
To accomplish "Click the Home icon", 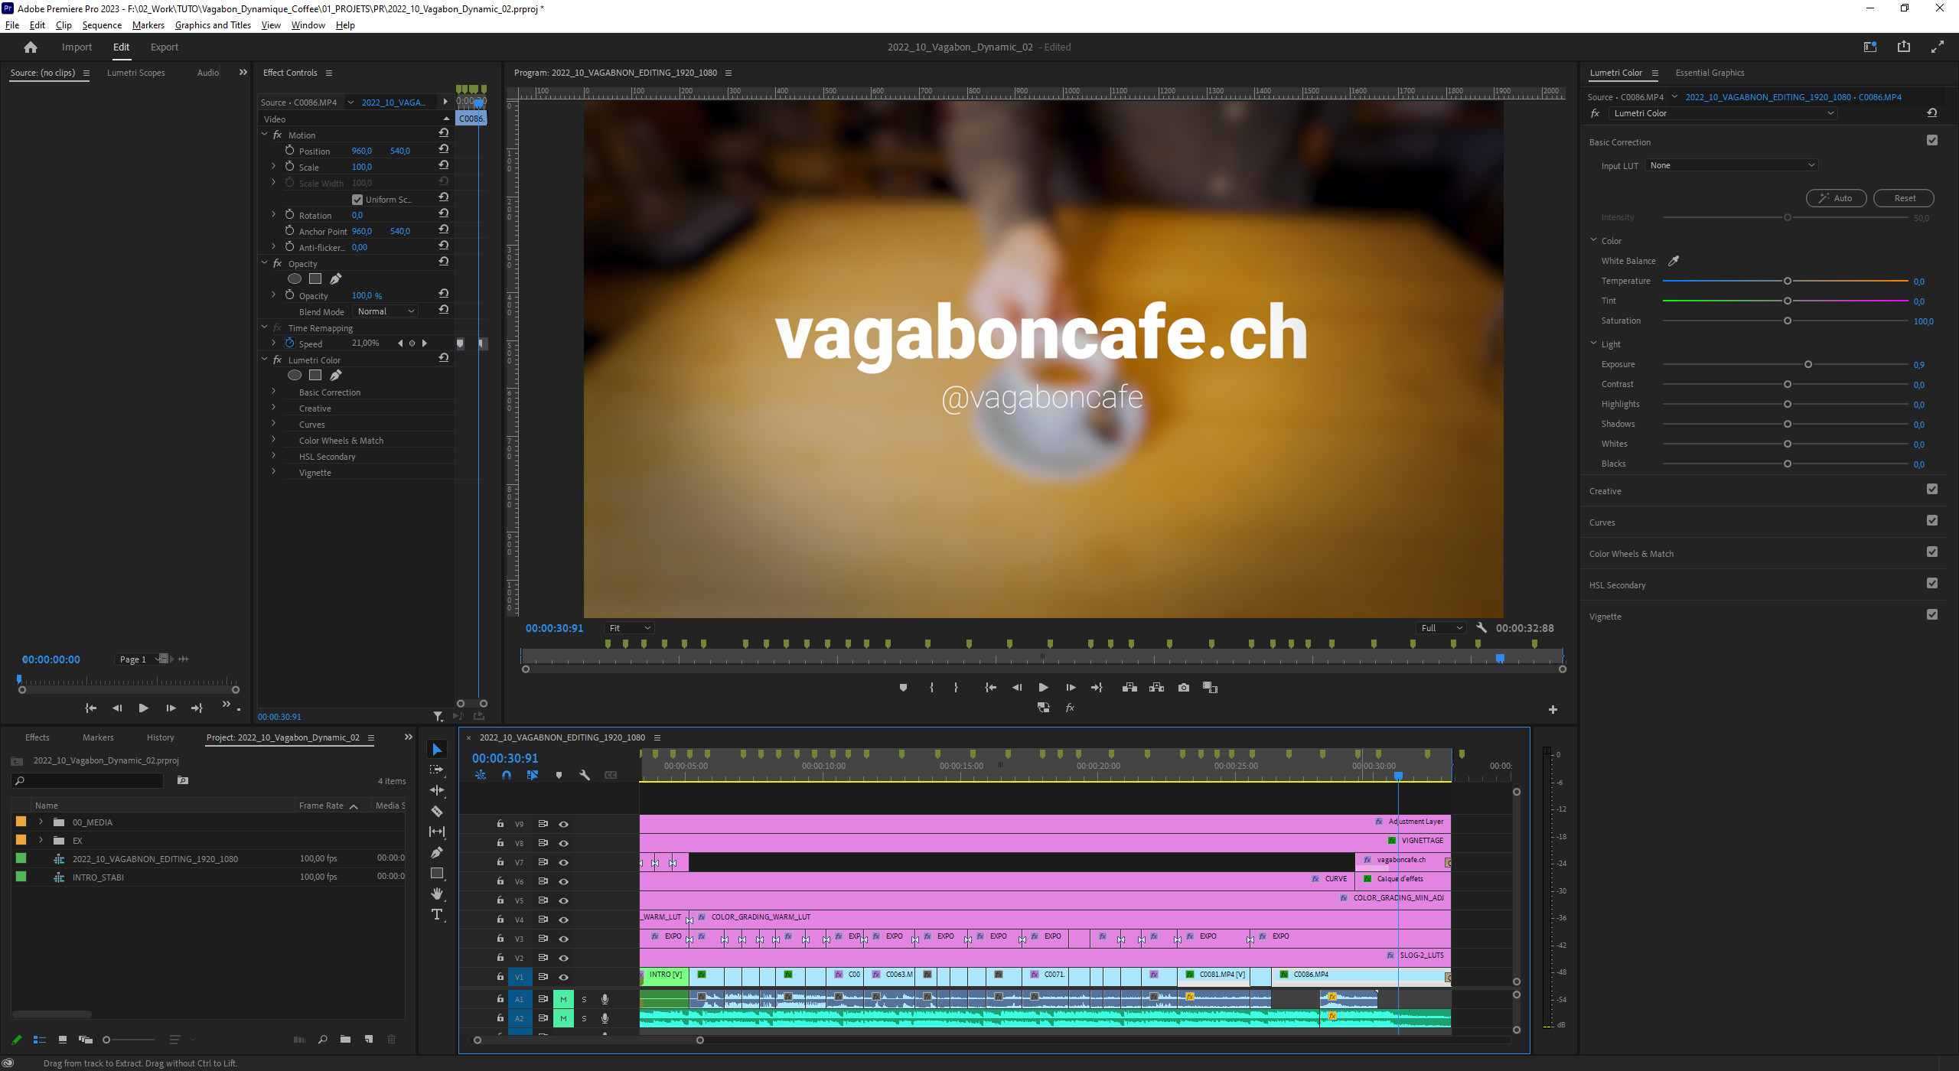I will tap(31, 47).
